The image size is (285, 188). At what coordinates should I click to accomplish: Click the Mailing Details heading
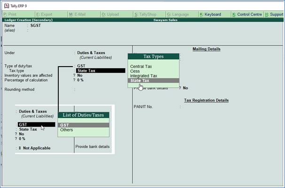[x=207, y=49]
